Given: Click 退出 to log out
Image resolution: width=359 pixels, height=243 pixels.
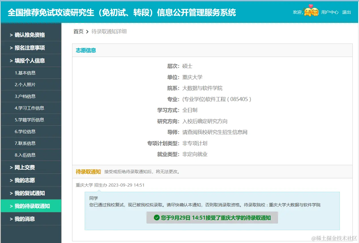Looking at the screenshot, I should [x=347, y=12].
